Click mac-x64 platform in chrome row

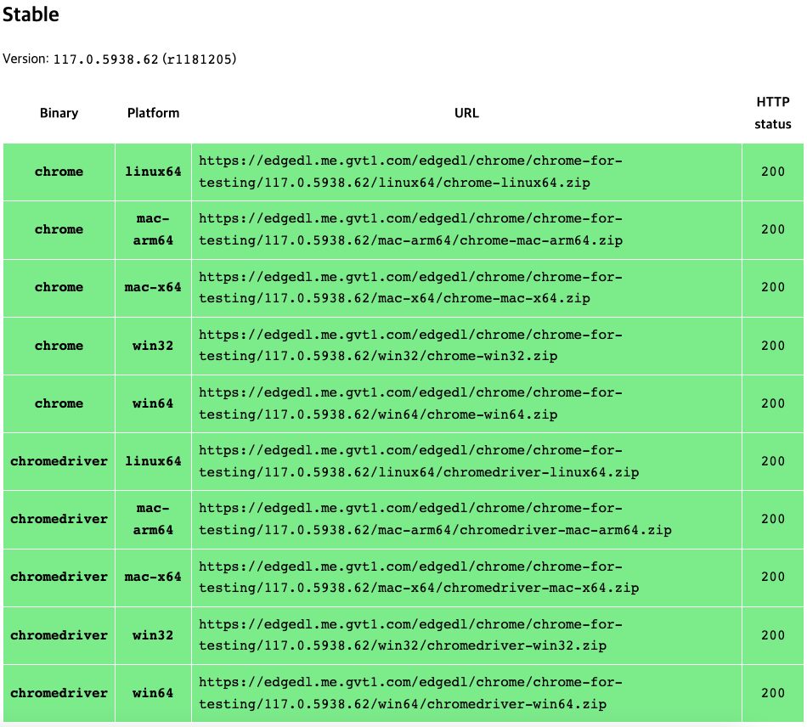[x=154, y=288]
